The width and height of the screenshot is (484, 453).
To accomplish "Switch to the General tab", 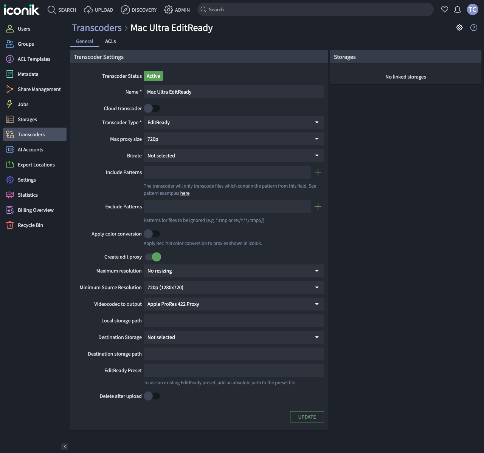I will (x=84, y=42).
